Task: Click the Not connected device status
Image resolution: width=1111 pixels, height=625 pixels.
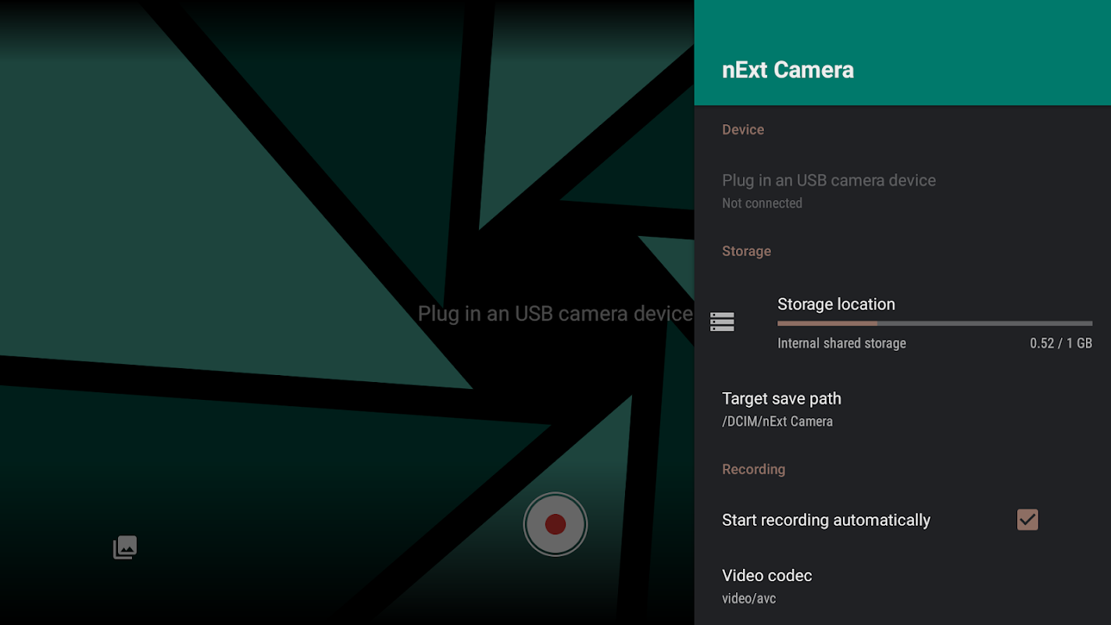Action: click(762, 203)
